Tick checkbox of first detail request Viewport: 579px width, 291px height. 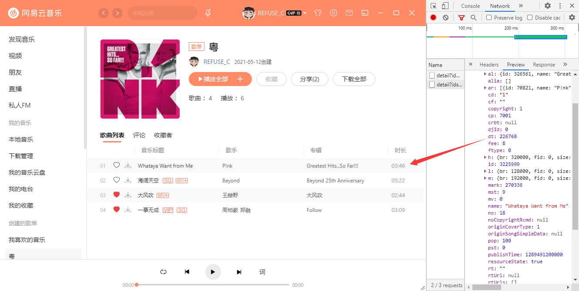432,75
